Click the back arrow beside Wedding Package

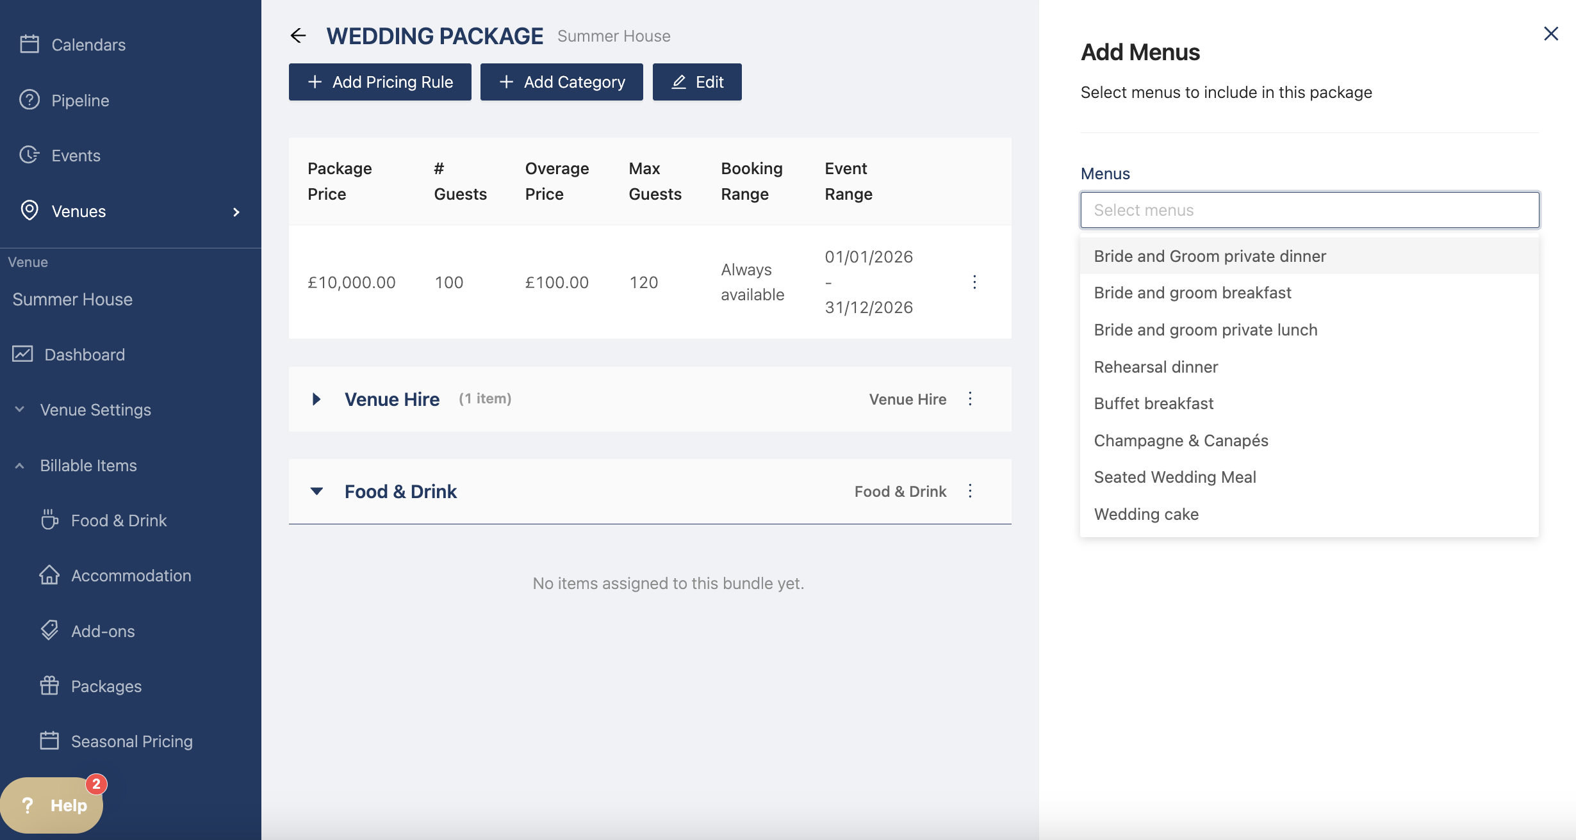pos(298,36)
